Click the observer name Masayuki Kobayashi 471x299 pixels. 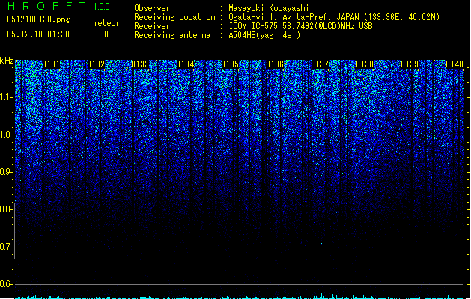coord(269,8)
